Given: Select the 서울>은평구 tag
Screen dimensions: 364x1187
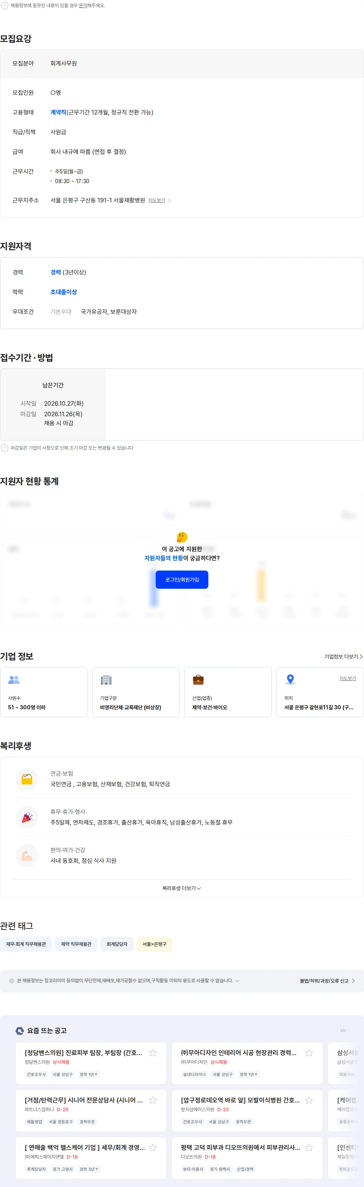Looking at the screenshot, I should (154, 944).
